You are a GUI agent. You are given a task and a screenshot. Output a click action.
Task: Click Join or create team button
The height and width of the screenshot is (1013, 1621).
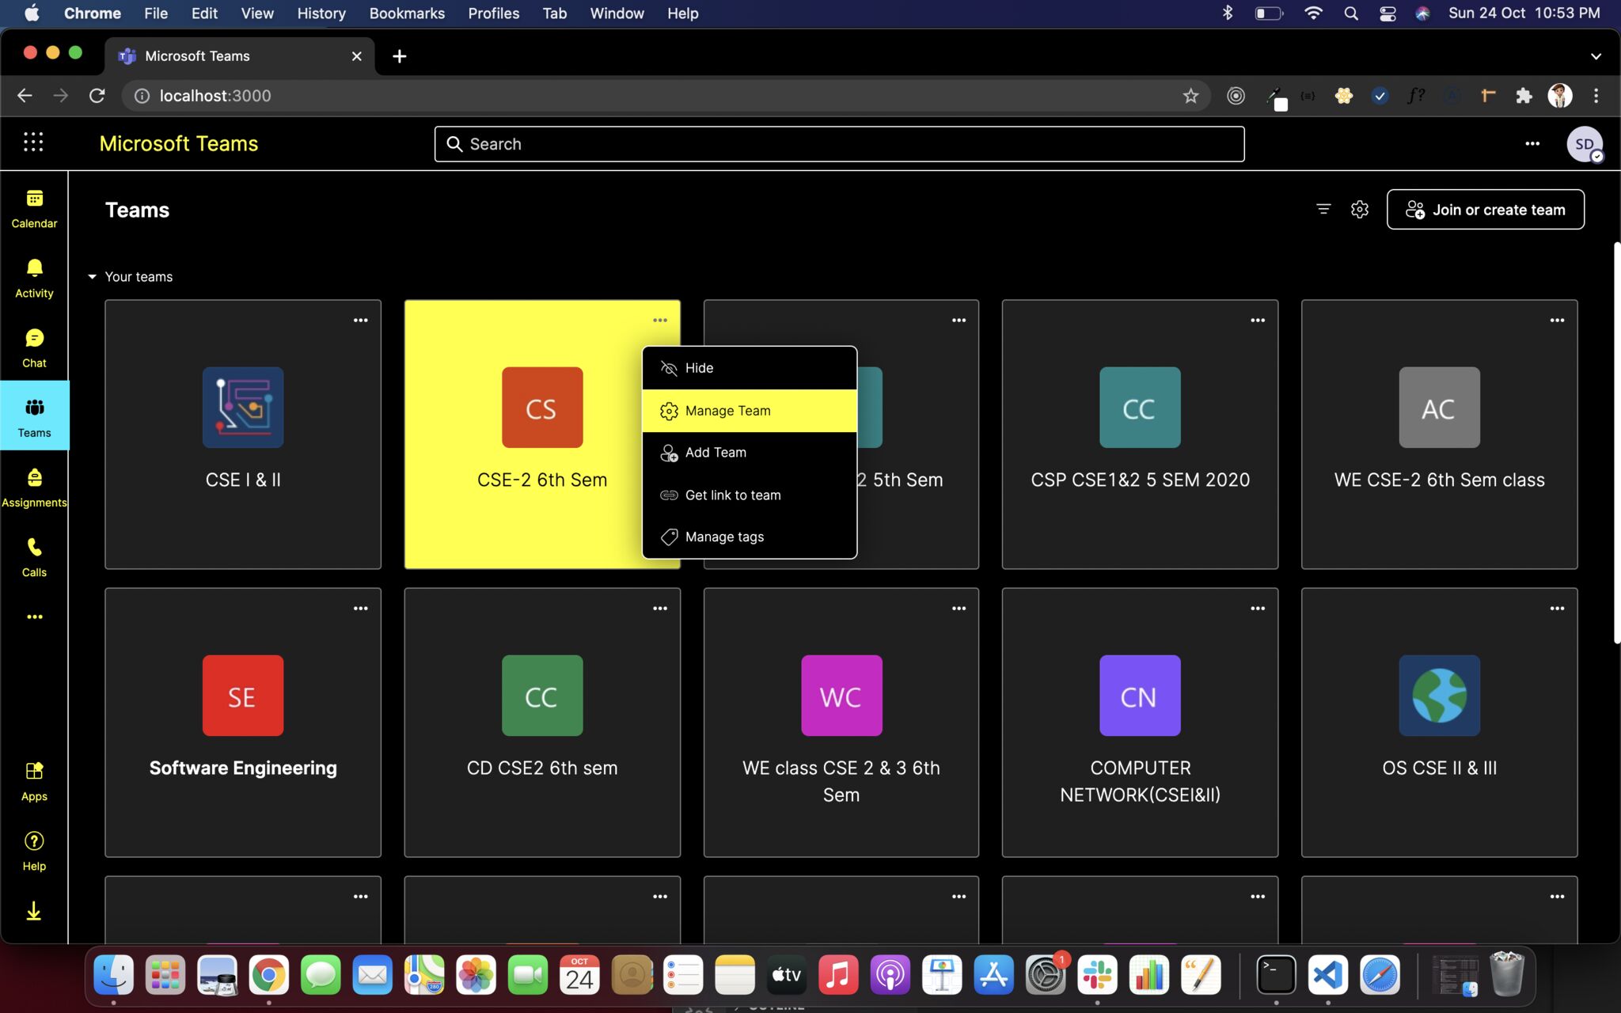pos(1485,210)
